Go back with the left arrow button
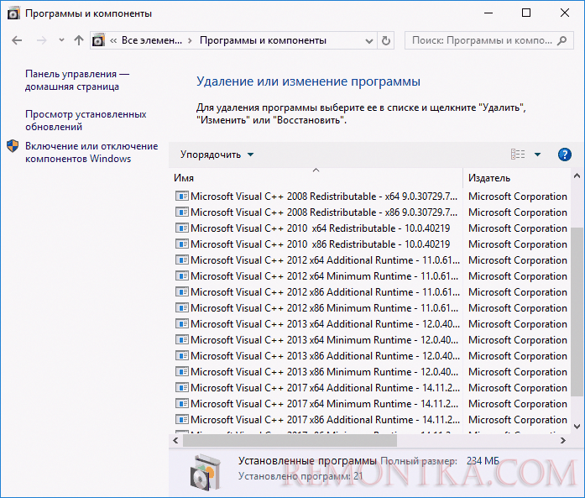 pos(17,40)
